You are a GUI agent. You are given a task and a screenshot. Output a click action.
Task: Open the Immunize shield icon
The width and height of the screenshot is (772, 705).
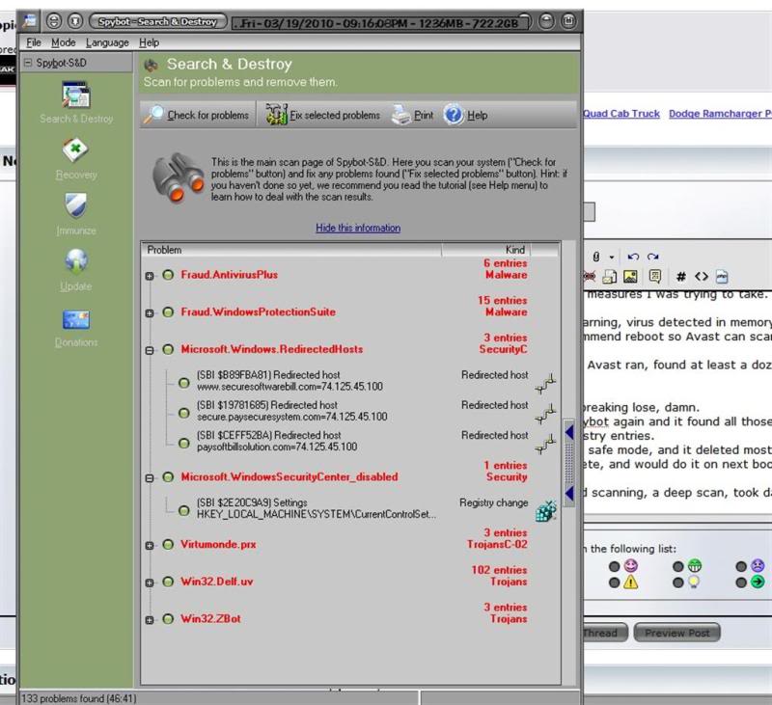[x=75, y=205]
